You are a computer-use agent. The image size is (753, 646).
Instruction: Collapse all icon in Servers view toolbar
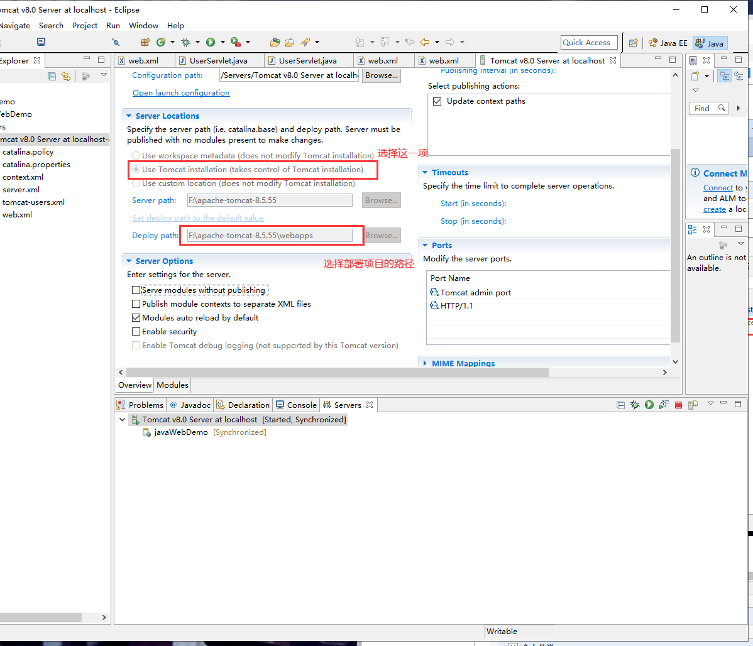pos(620,405)
